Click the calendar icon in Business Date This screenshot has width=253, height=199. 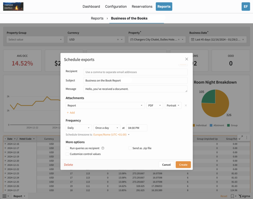tap(193, 40)
